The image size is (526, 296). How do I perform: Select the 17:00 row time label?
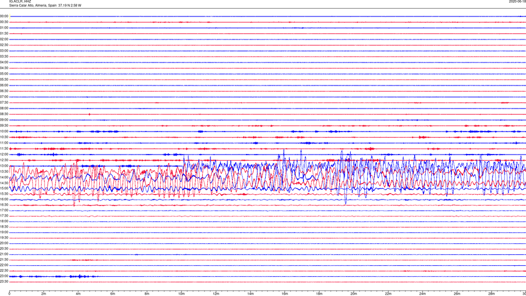[4, 210]
